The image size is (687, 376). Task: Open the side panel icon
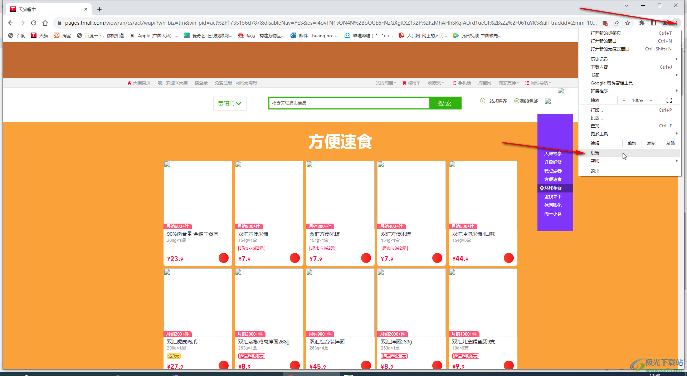point(653,23)
